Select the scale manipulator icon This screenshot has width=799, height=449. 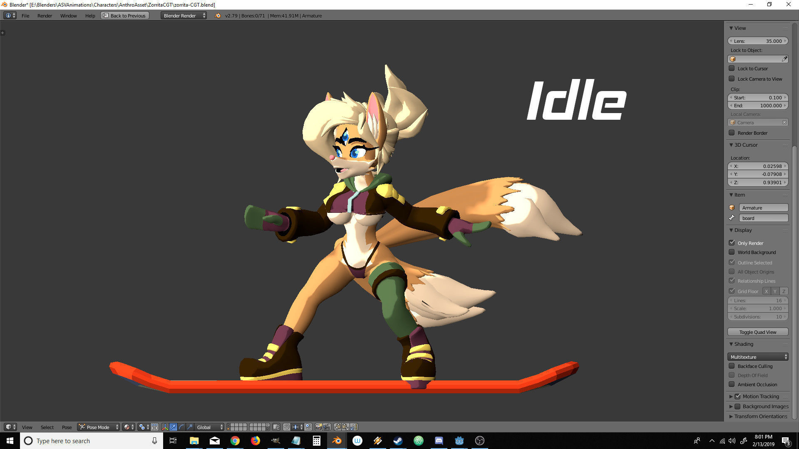(x=190, y=427)
